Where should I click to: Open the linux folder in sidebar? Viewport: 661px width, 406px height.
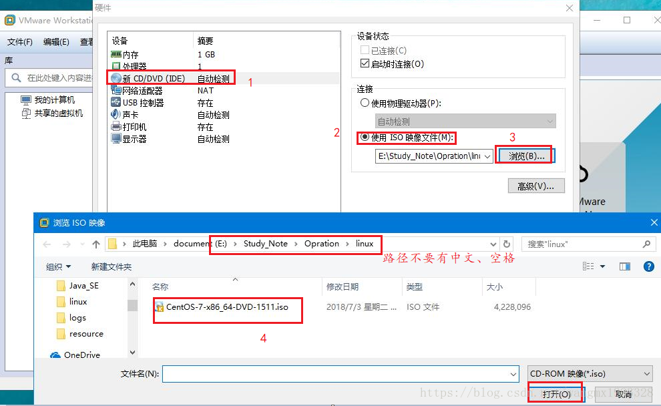coord(78,301)
